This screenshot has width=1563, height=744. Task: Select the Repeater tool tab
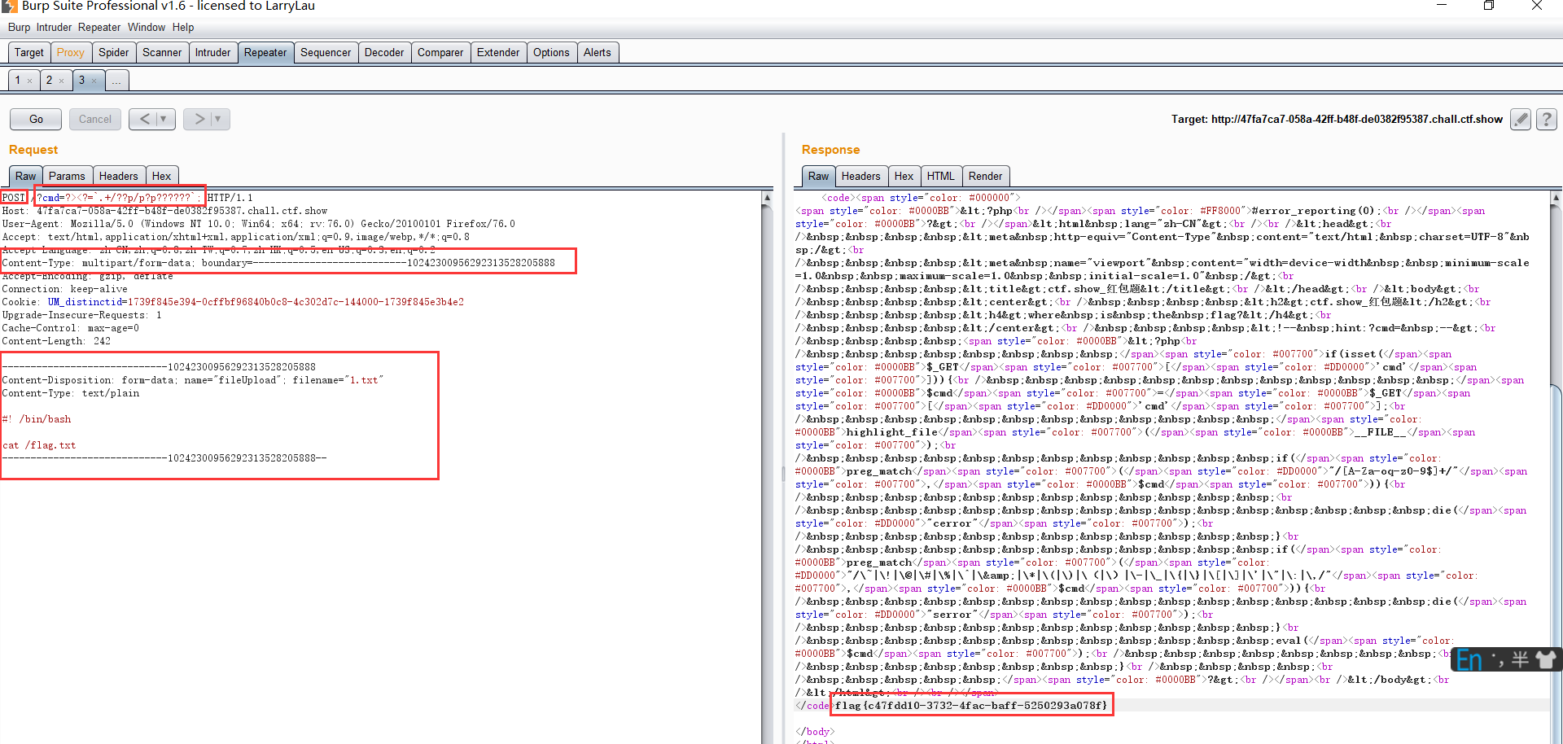[265, 52]
